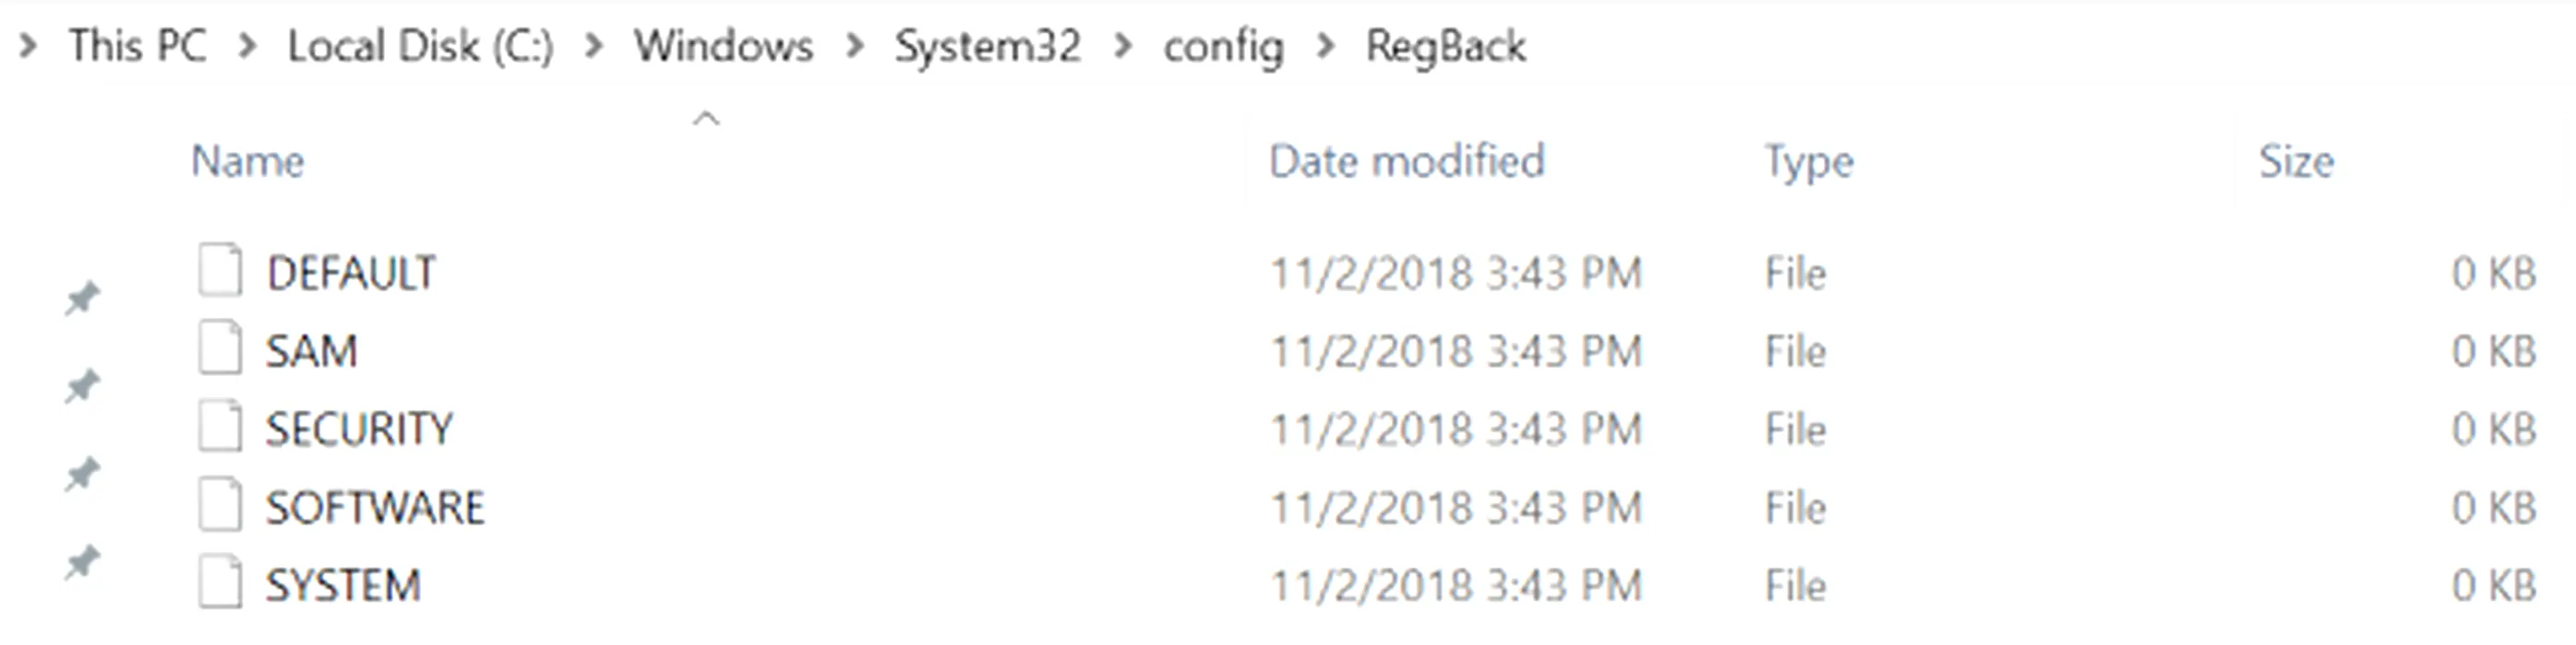Image resolution: width=2576 pixels, height=645 pixels.
Task: Click the SOFTWARE file icon
Action: tap(219, 505)
